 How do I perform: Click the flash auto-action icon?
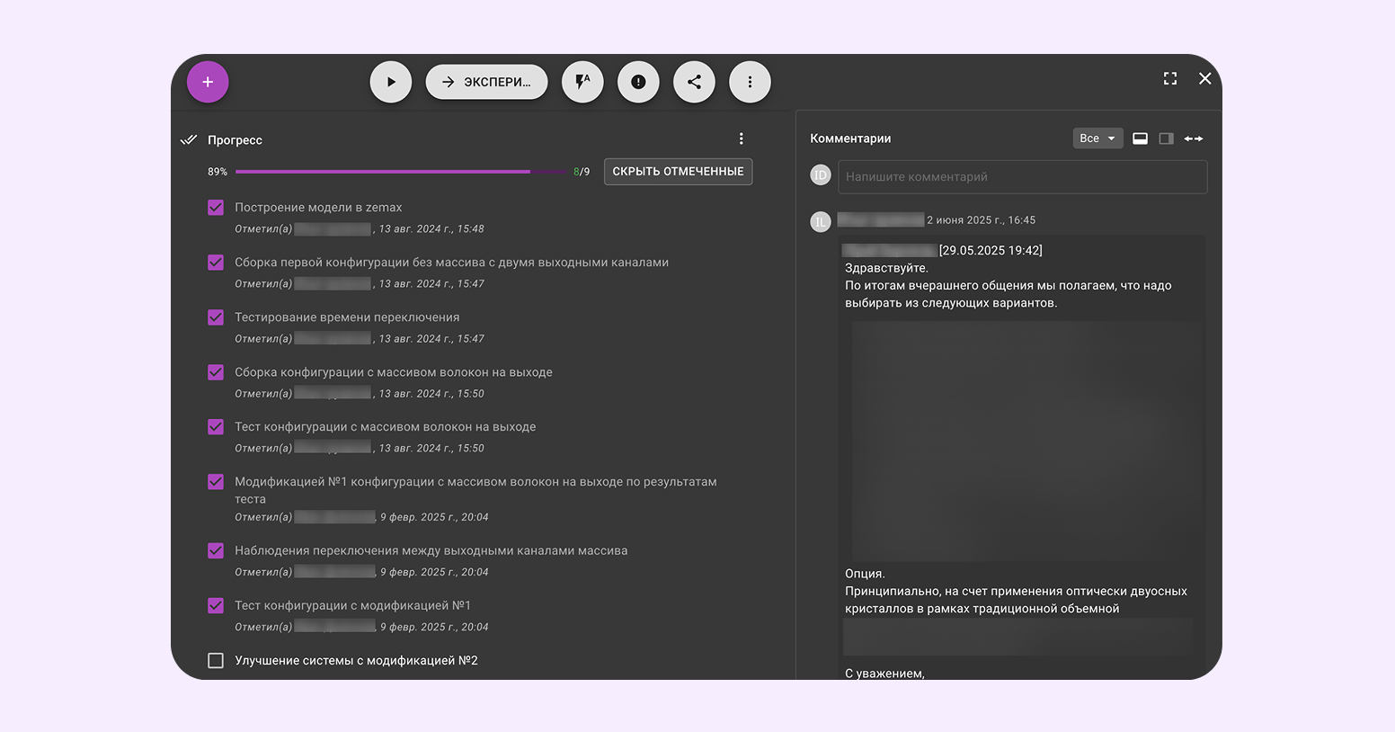tap(582, 82)
